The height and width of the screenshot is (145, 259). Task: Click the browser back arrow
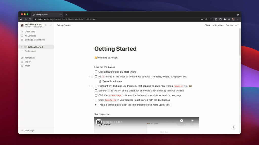click(21, 19)
